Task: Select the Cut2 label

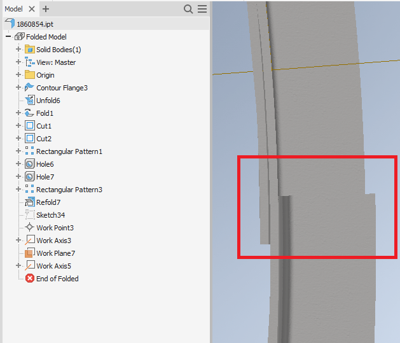Action: (44, 139)
